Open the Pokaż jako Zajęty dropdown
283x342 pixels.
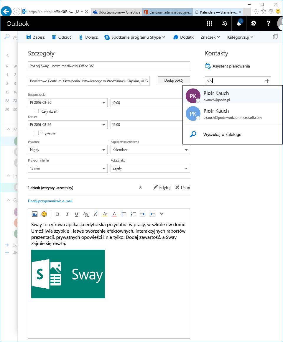click(x=150, y=168)
